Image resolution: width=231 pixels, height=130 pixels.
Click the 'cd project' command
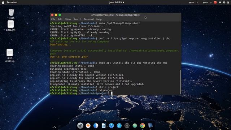(x=106, y=90)
